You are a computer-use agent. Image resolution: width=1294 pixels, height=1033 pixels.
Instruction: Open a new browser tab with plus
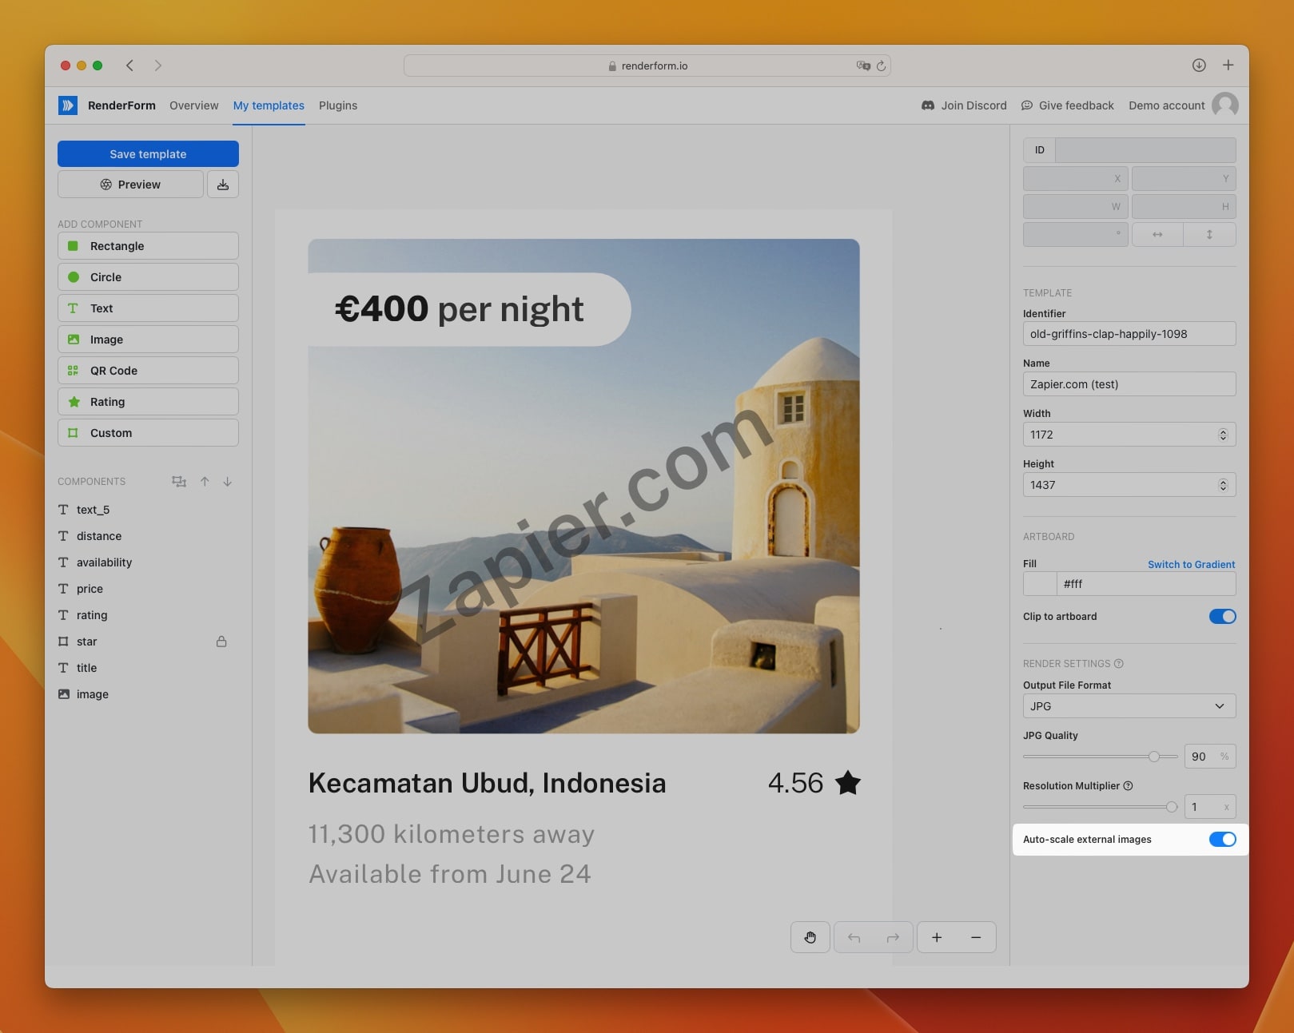click(x=1228, y=65)
